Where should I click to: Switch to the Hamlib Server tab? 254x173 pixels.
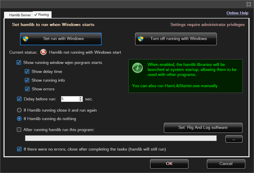20,15
